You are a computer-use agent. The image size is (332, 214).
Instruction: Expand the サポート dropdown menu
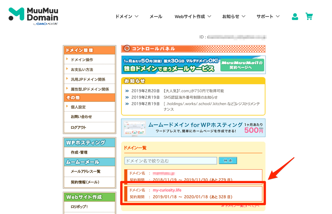tap(268, 16)
